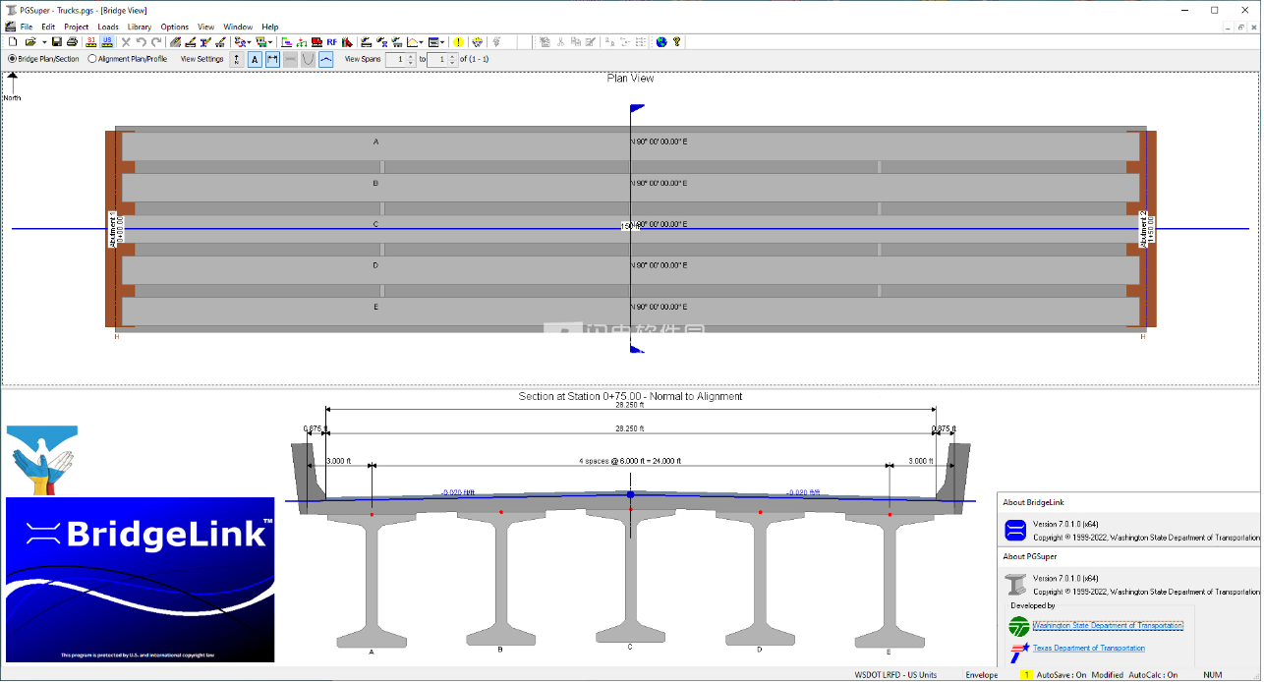The height and width of the screenshot is (682, 1264).
Task: Expand dropdown arrow beside Open icon
Action: click(x=44, y=42)
